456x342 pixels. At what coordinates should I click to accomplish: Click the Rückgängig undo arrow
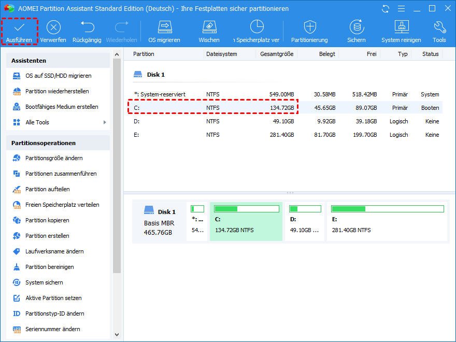[x=88, y=27]
